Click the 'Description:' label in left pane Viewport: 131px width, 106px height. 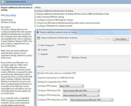point(6,27)
